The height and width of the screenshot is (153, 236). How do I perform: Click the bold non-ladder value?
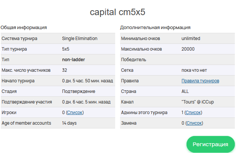click(x=74, y=60)
